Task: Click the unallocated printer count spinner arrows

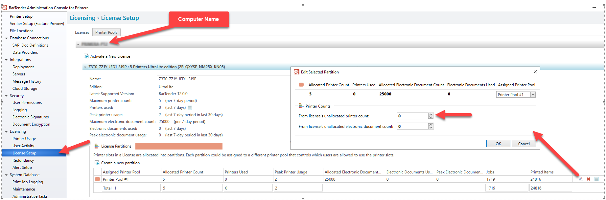Action: pos(431,116)
